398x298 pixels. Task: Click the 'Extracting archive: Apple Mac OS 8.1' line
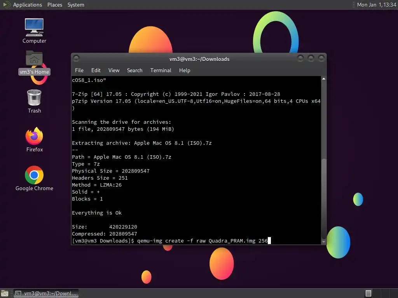tap(141, 143)
